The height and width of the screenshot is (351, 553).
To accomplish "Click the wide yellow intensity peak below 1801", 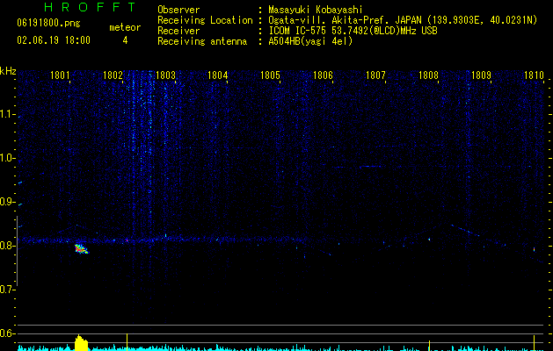I will [81, 343].
